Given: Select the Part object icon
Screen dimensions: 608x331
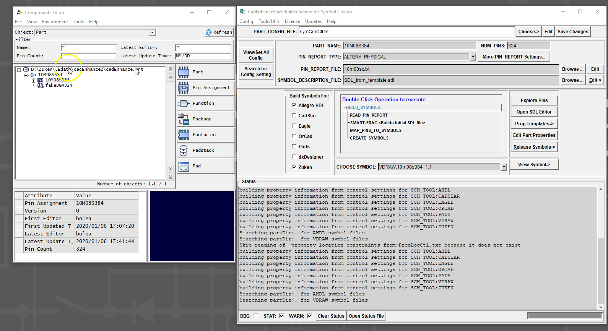Looking at the screenshot, I should pos(184,72).
